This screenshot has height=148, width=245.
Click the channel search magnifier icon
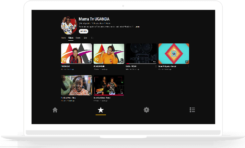[92, 38]
